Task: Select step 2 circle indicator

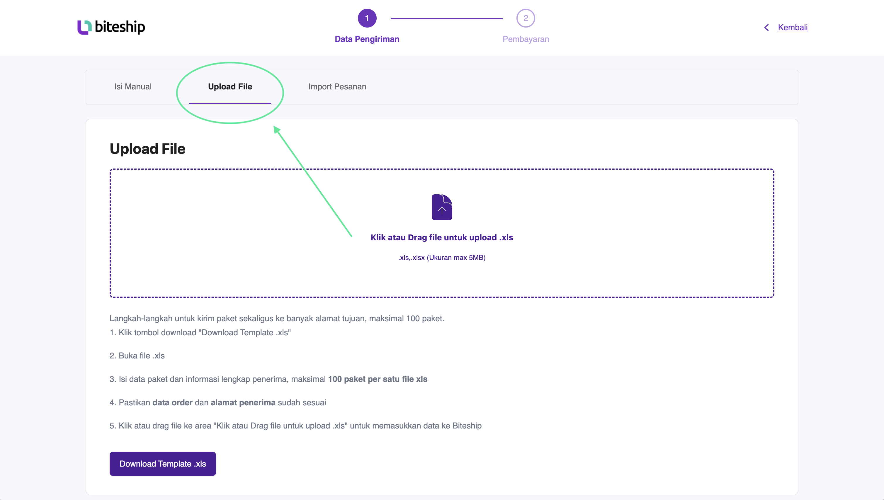Action: coord(526,18)
